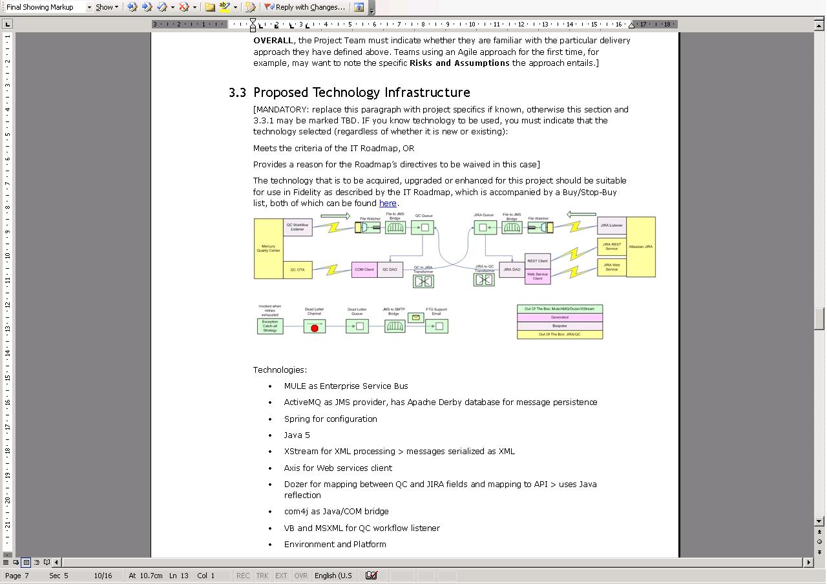Toggle TRK track changes indicator
This screenshot has height=584, width=827.
(x=262, y=576)
